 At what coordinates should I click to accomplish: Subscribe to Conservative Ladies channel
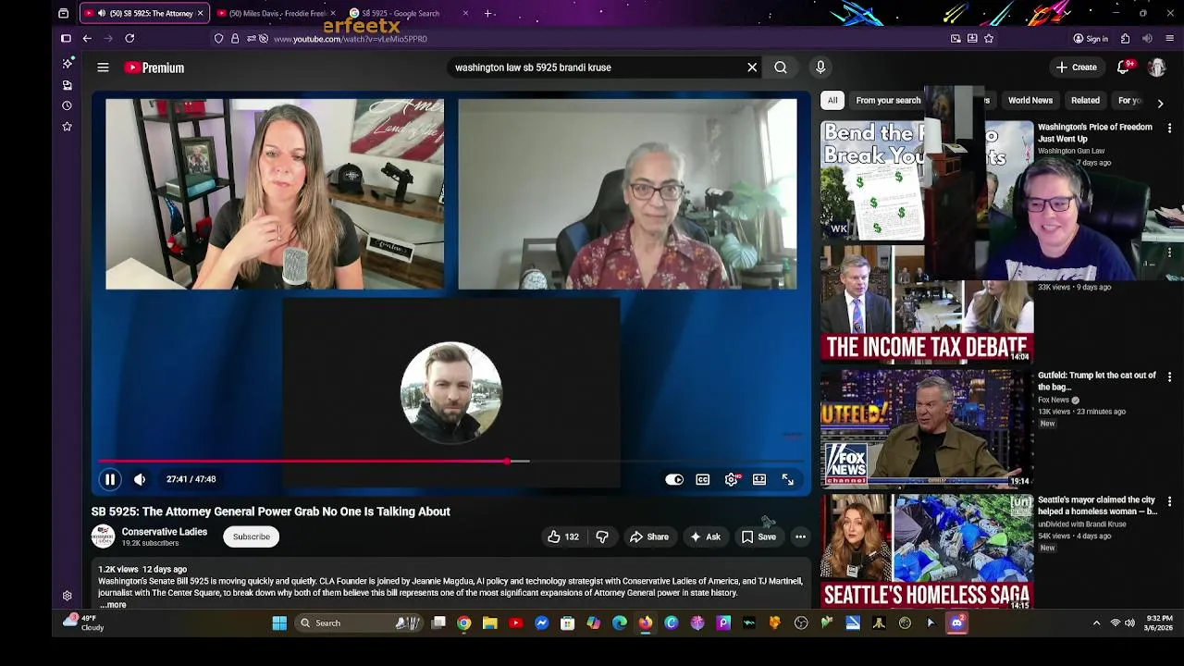click(252, 536)
